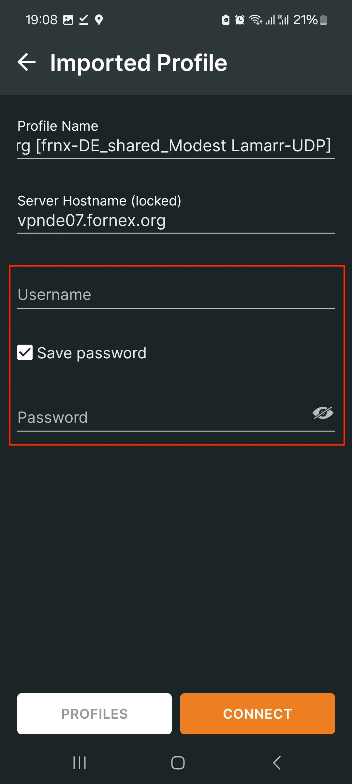Tap the Server Hostname field
This screenshot has width=352, height=784.
pos(176,220)
